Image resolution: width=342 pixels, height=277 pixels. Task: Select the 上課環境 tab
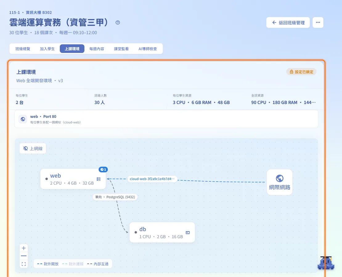tap(72, 49)
